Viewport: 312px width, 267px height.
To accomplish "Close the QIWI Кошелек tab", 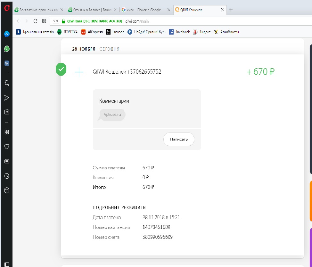I will tap(222, 10).
